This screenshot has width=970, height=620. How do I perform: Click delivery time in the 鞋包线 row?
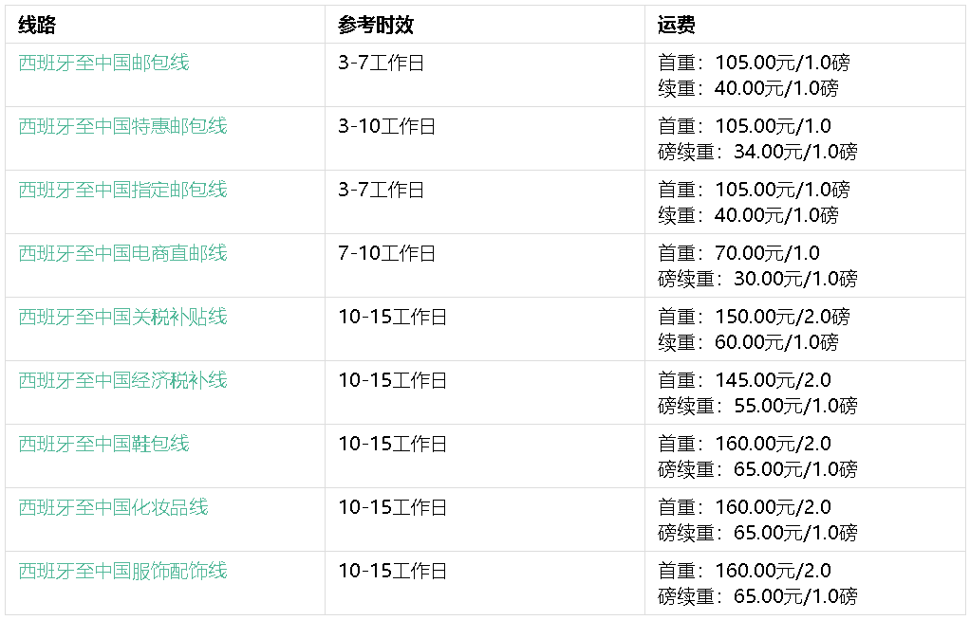click(x=392, y=444)
